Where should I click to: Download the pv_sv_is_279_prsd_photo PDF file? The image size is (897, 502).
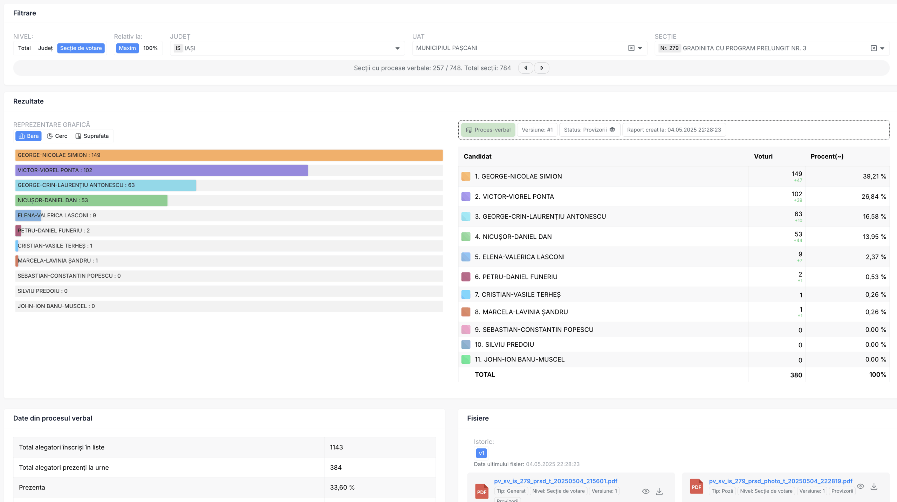[874, 486]
